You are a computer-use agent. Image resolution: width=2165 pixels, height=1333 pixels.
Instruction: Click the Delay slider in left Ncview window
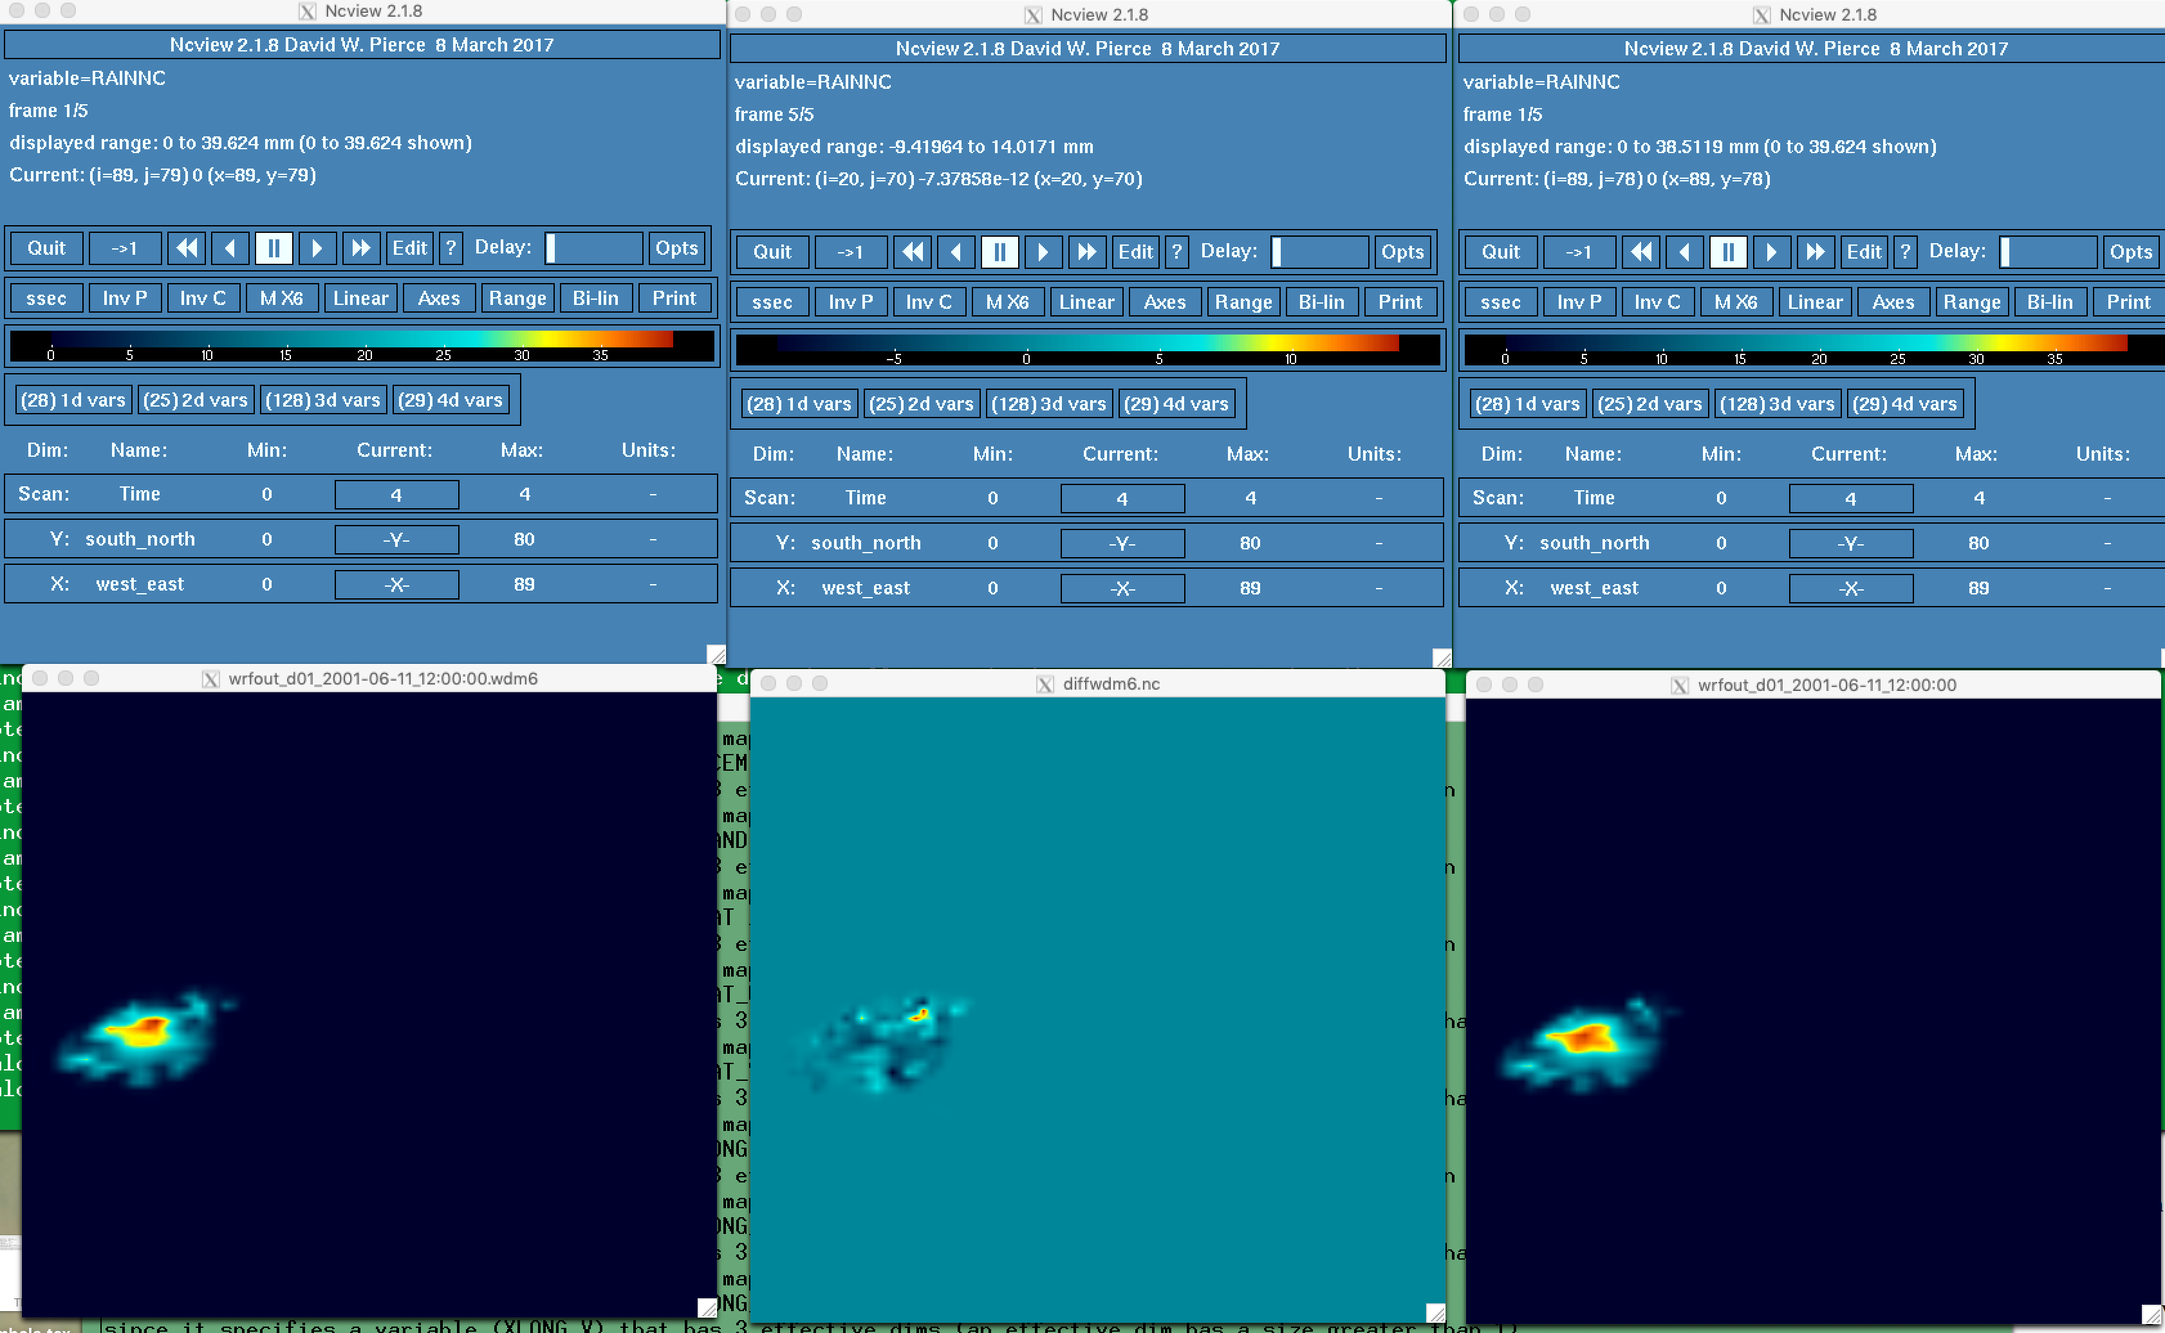tap(593, 248)
